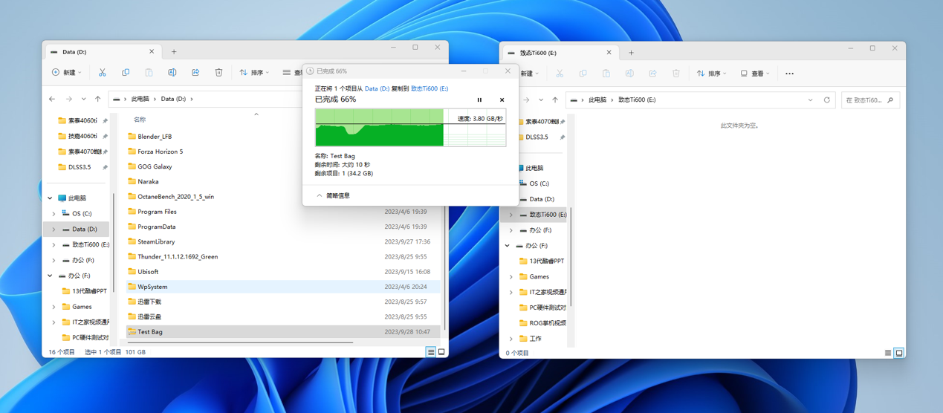Viewport: 943px width, 413px height.
Task: Click the Delete trash icon in Data (D:) toolbar
Action: (x=218, y=73)
